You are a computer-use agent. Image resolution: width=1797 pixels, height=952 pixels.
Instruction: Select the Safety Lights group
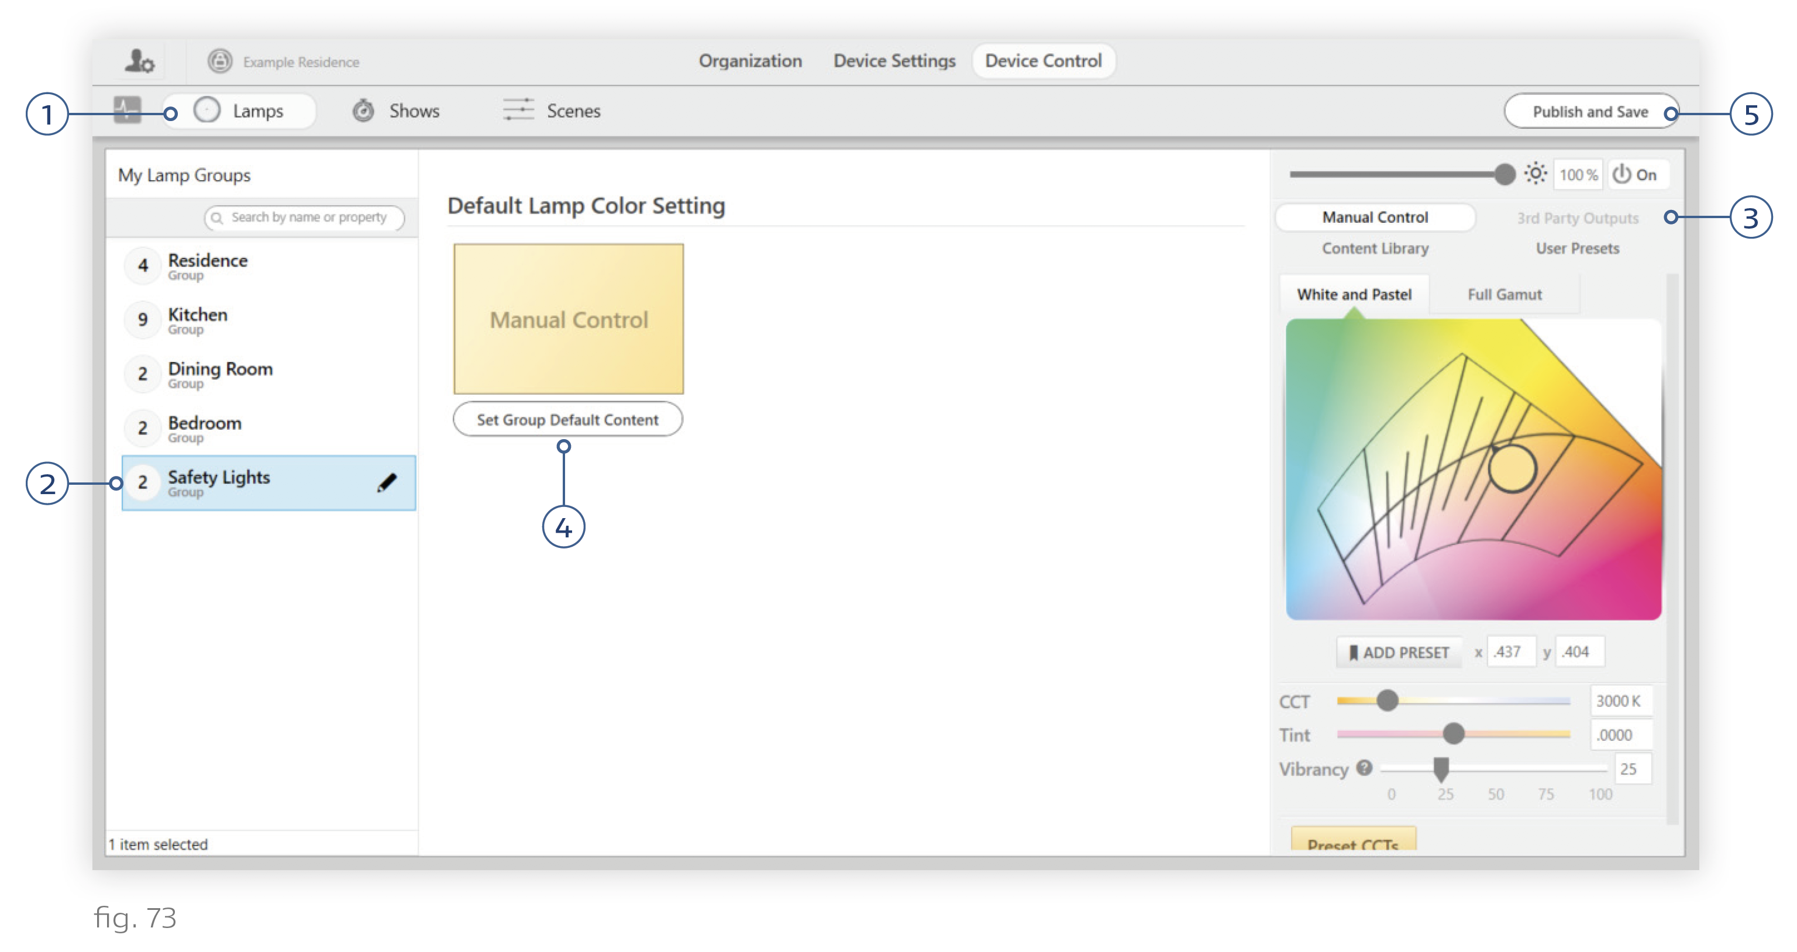268,482
